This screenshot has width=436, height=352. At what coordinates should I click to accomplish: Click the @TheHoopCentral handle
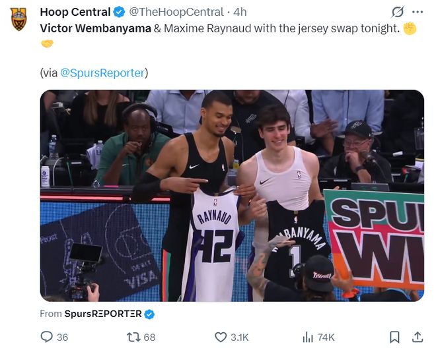tap(178, 12)
